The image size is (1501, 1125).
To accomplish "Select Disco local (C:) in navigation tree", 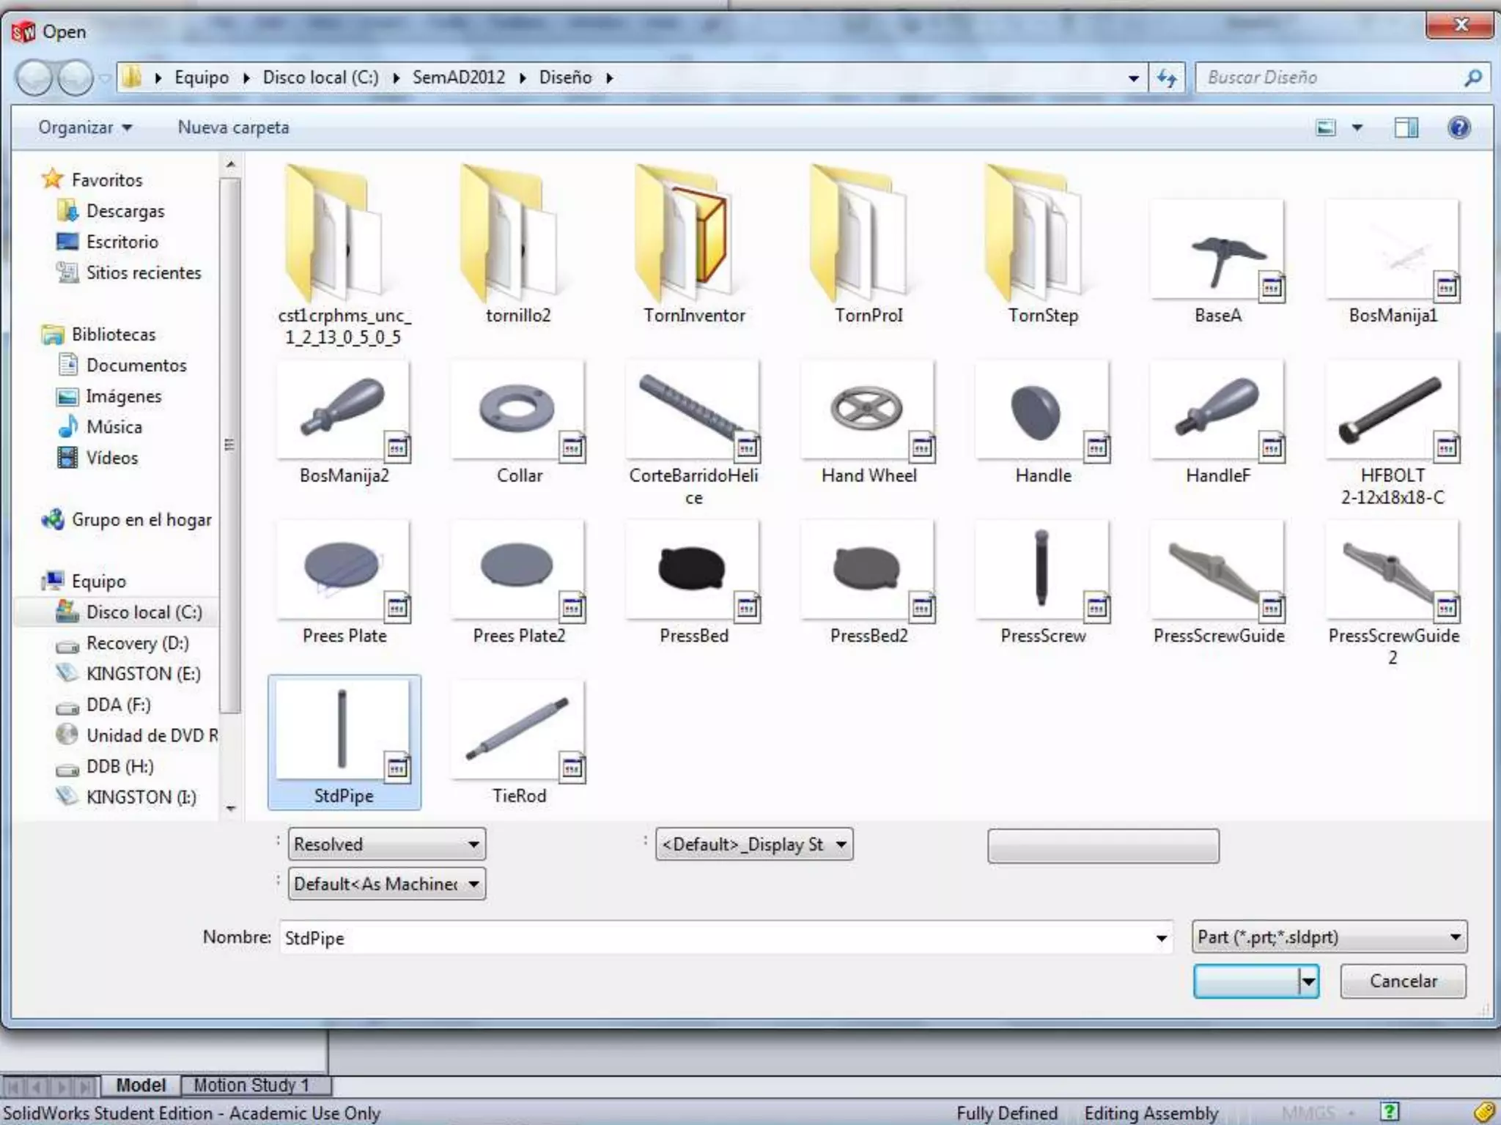I will 144,612.
